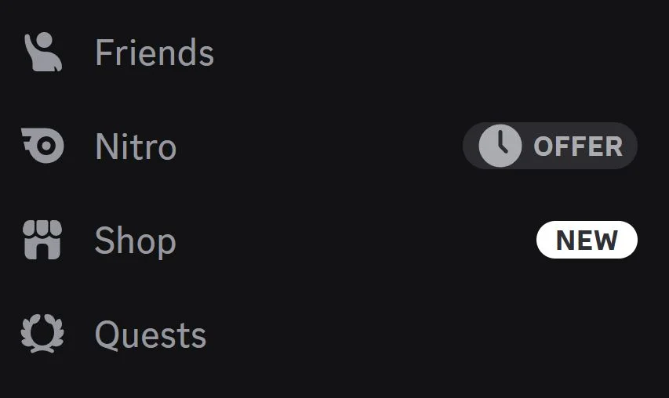669x398 pixels.
Task: Open the Quests page
Action: [x=150, y=335]
